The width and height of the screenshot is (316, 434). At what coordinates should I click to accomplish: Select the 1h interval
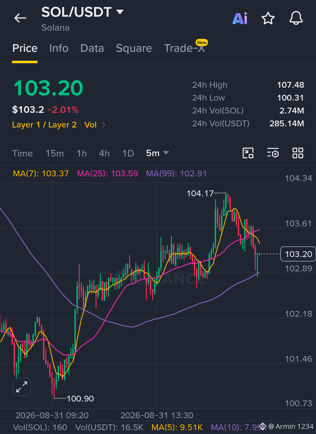[x=82, y=153]
